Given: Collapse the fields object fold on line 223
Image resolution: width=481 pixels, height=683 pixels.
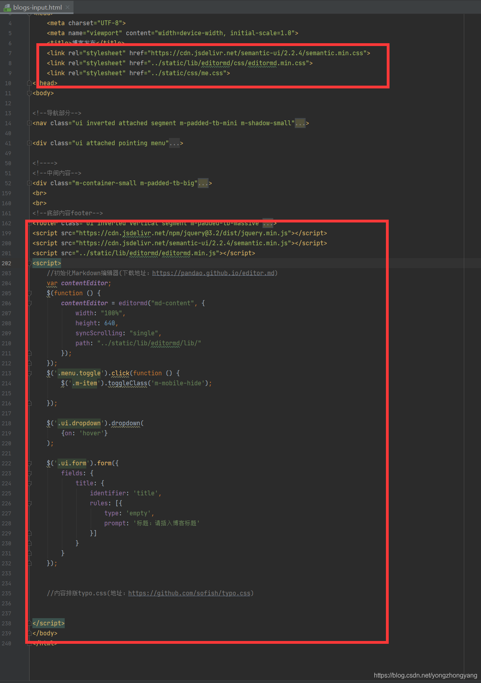Looking at the screenshot, I should pyautogui.click(x=29, y=473).
